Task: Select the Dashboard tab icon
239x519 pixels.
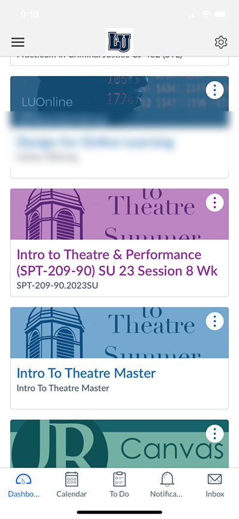Action: coord(23,479)
